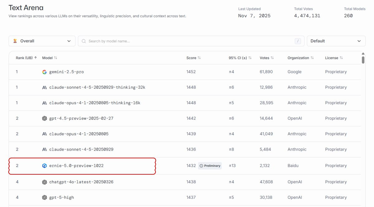Click votes 61,890 in gemini row
Image resolution: width=374 pixels, height=207 pixels.
(x=266, y=72)
